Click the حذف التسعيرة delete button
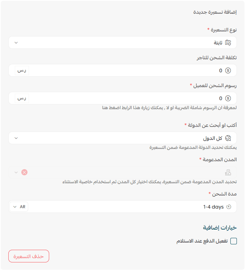 pyautogui.click(x=29, y=256)
